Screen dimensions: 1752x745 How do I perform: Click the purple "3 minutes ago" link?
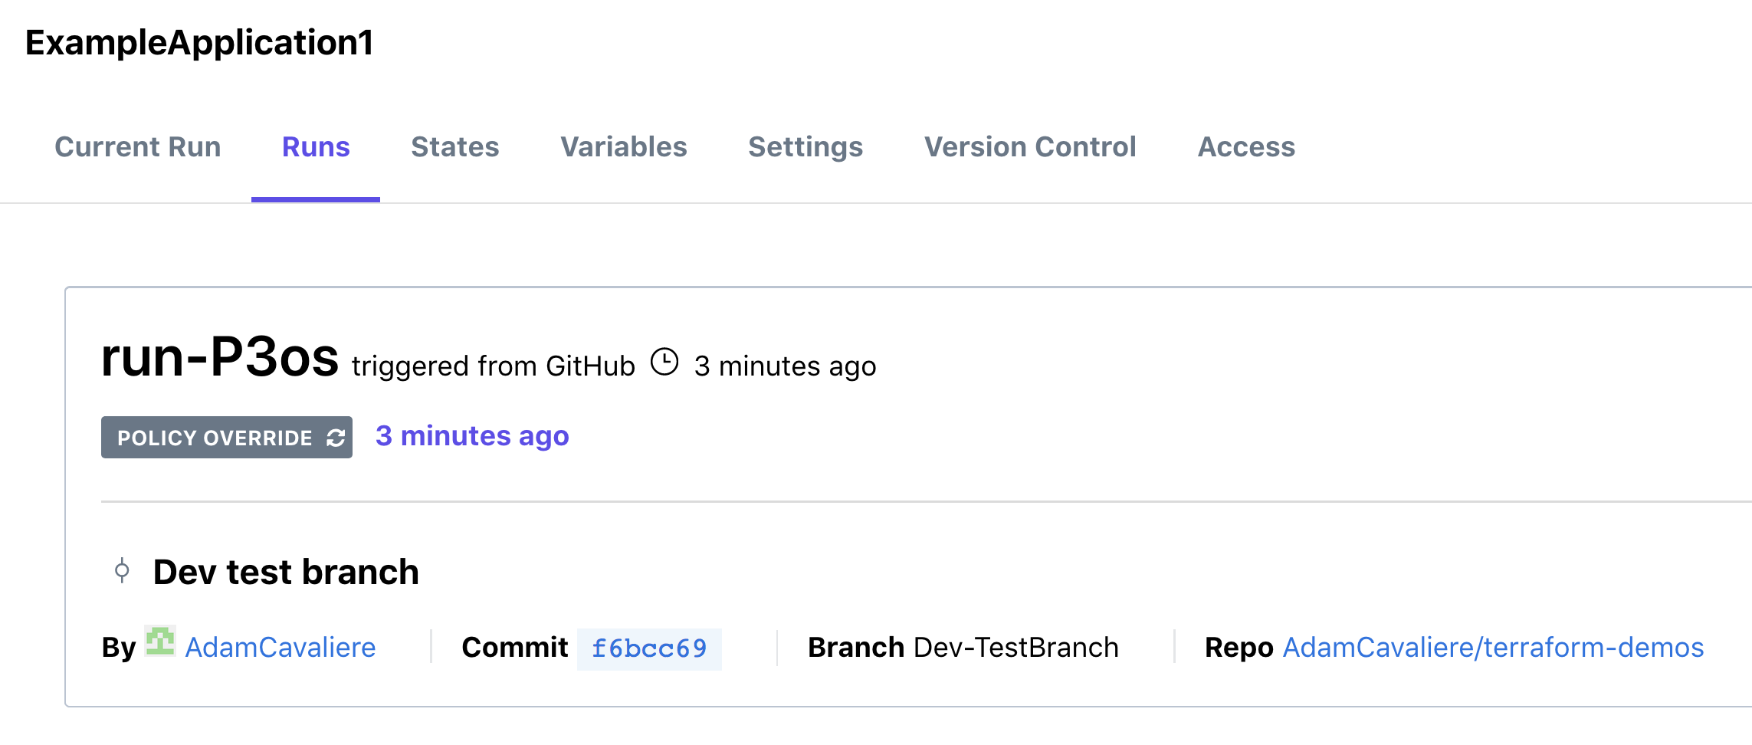pos(472,436)
